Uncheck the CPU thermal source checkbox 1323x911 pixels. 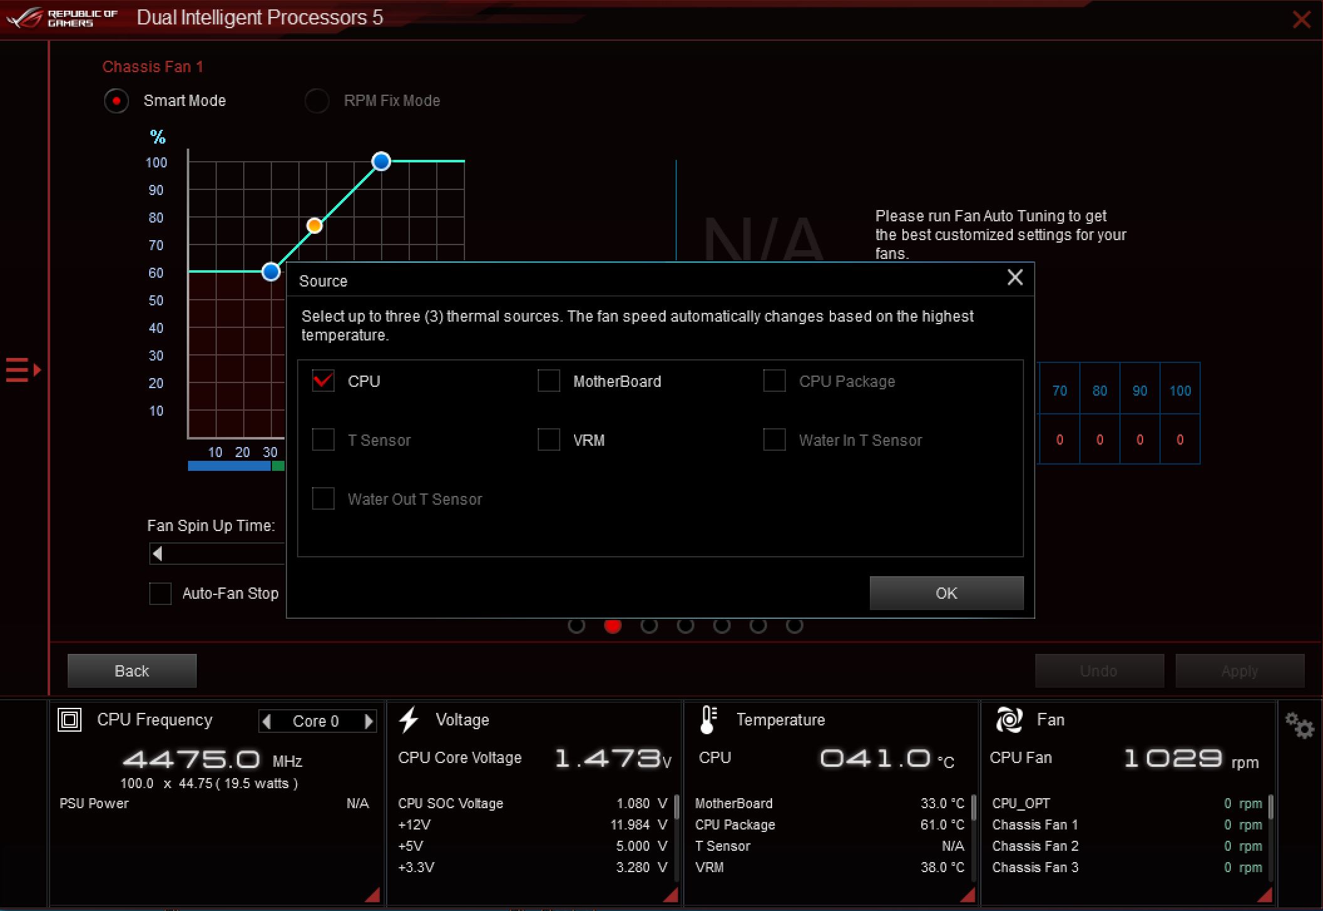tap(323, 381)
